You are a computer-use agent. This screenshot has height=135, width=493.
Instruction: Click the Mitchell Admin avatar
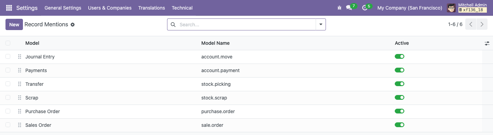451,8
